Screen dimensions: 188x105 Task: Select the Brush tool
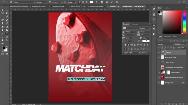point(7,20)
